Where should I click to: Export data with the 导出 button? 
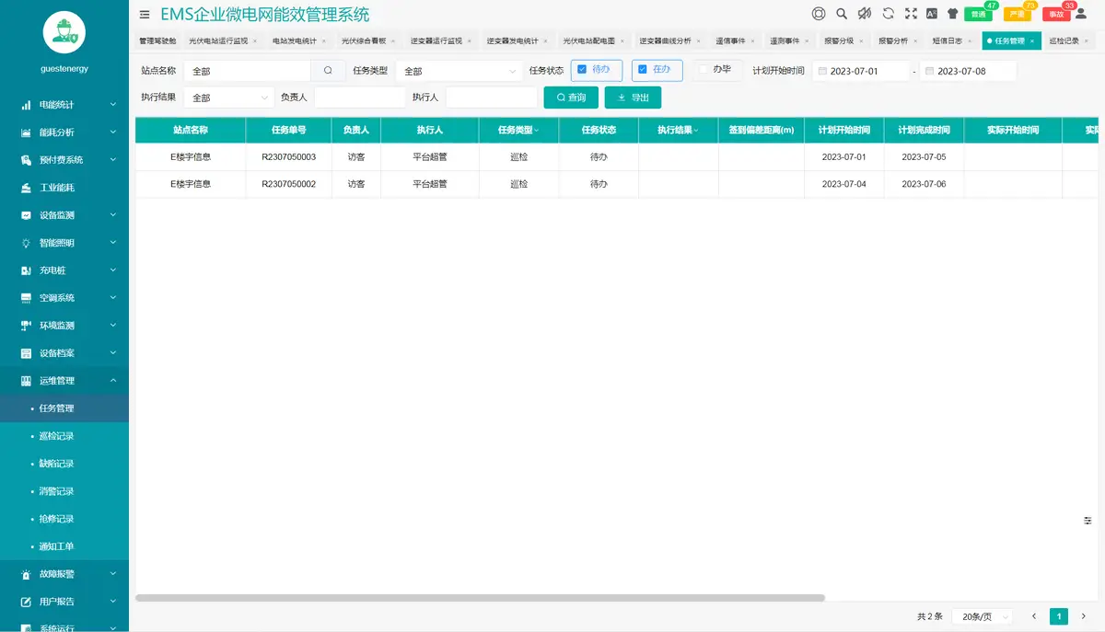coord(633,97)
